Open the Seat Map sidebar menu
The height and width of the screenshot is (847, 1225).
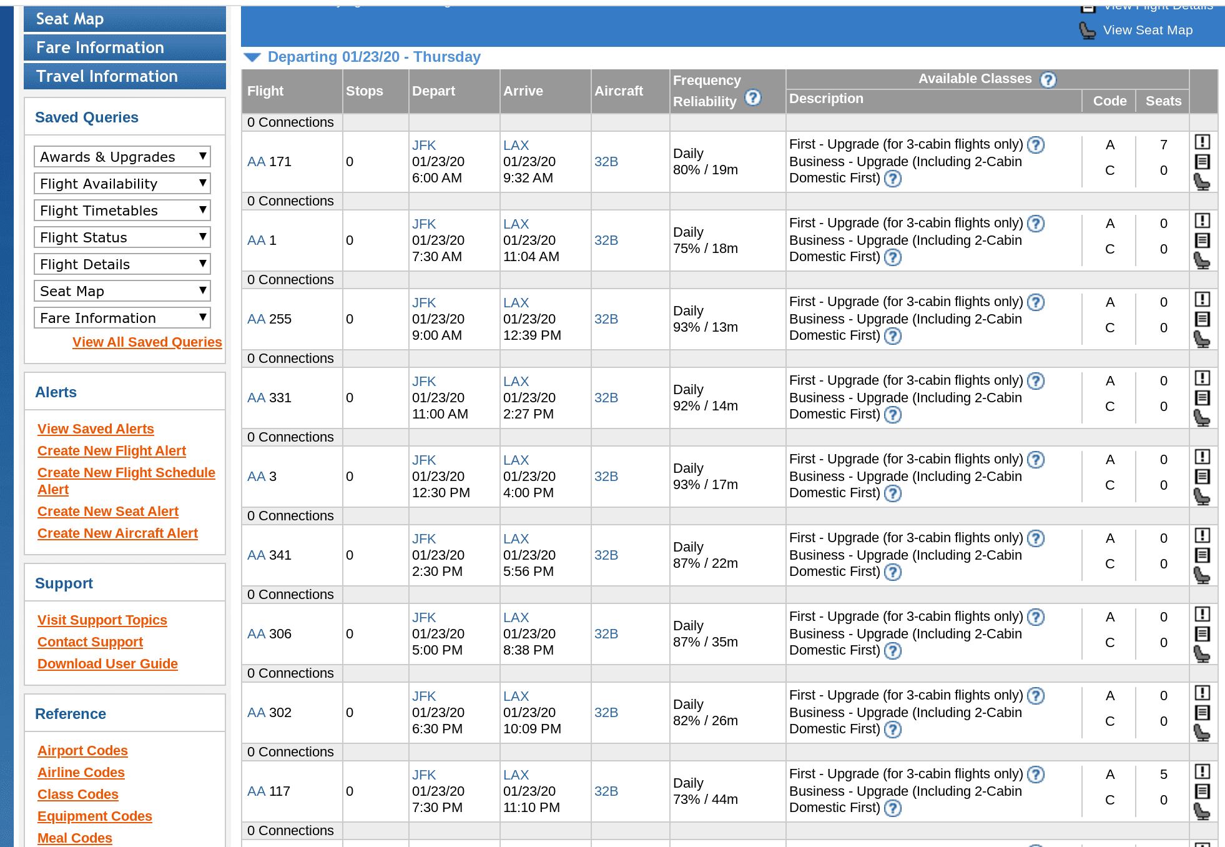[x=125, y=19]
